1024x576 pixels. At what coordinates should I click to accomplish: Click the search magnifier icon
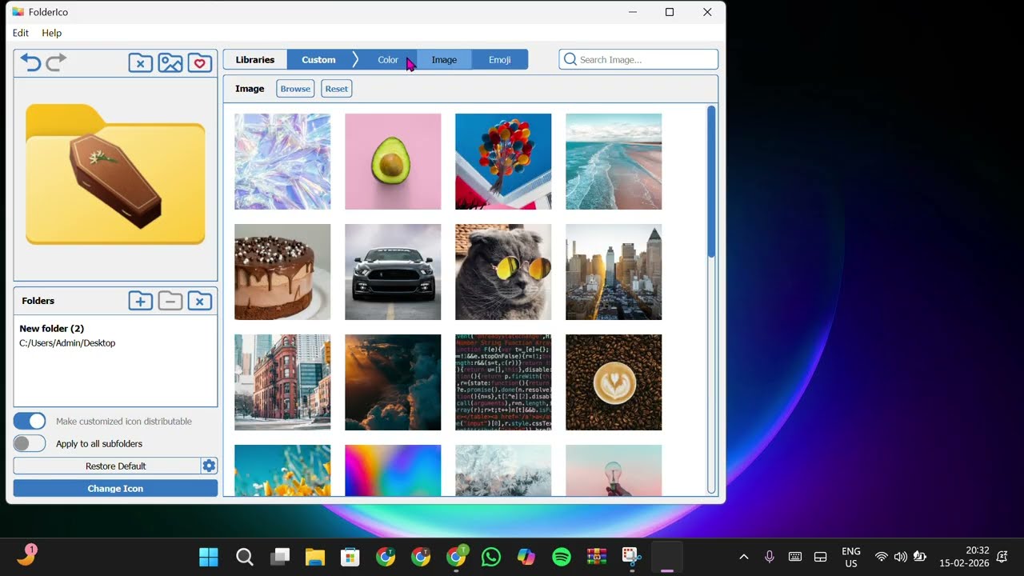pos(570,59)
